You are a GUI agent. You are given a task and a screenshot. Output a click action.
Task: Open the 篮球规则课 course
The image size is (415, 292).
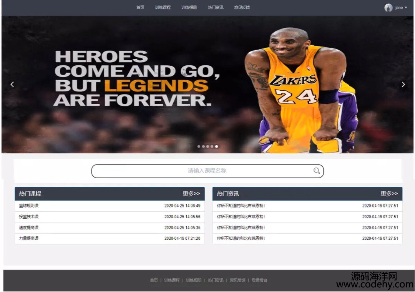click(28, 206)
